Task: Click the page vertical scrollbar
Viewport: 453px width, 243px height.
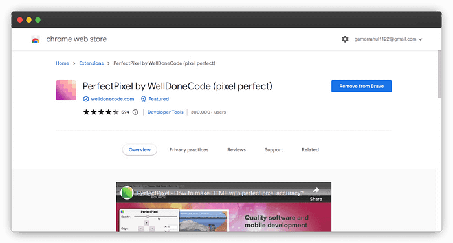Action: (x=439, y=74)
